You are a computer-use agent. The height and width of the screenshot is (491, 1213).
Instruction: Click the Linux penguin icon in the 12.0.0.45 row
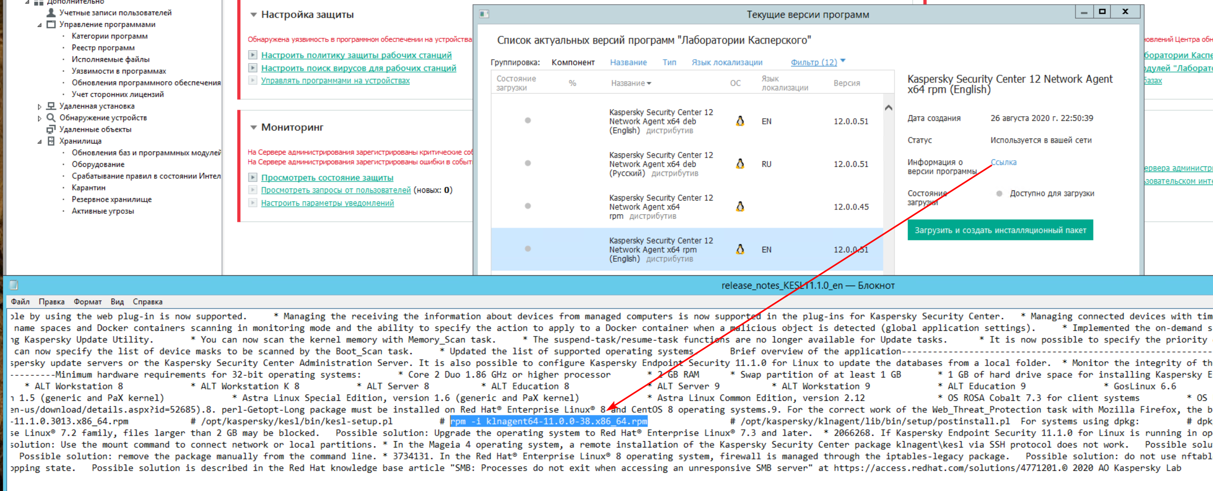[740, 206]
